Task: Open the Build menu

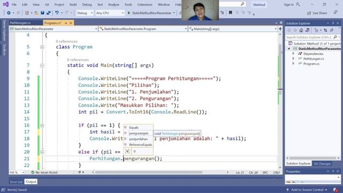Action: 73,4
